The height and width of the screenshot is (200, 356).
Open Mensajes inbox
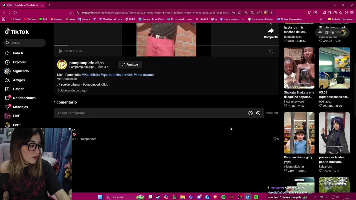pos(20,107)
